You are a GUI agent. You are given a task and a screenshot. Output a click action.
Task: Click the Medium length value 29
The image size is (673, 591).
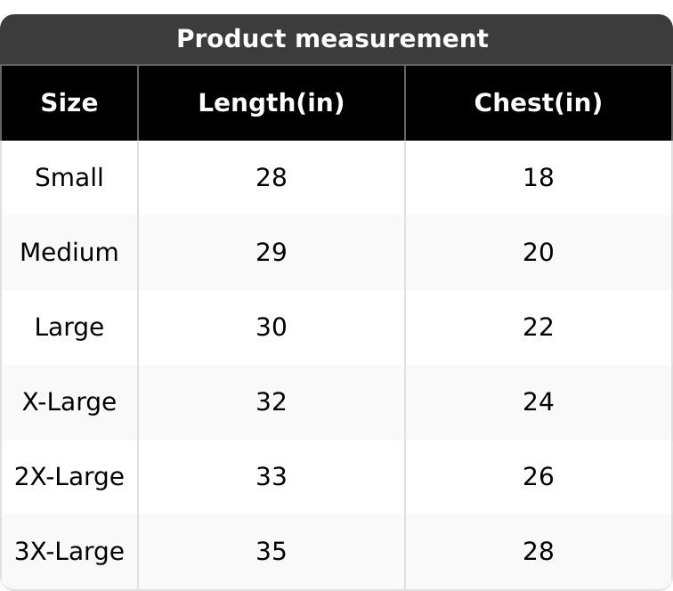coord(271,253)
